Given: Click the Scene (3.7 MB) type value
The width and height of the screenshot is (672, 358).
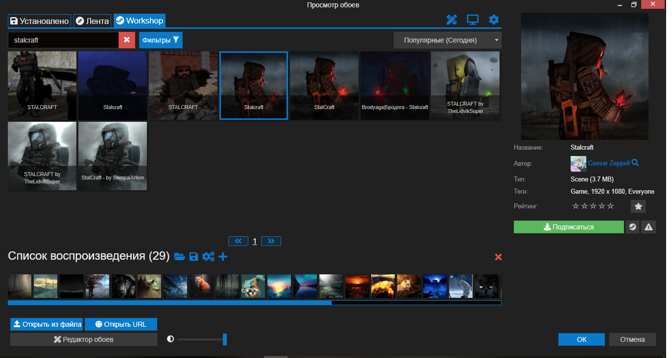Looking at the screenshot, I should pyautogui.click(x=592, y=179).
